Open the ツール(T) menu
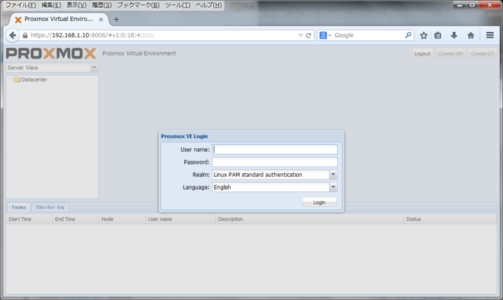Image resolution: width=503 pixels, height=300 pixels. click(x=178, y=5)
